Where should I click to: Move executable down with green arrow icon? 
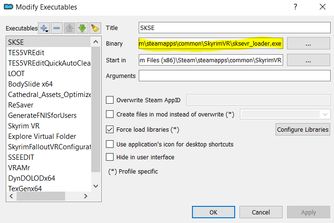pyautogui.click(x=82, y=28)
